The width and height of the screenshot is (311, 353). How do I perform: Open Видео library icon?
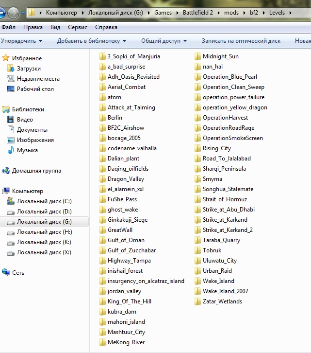coord(11,119)
